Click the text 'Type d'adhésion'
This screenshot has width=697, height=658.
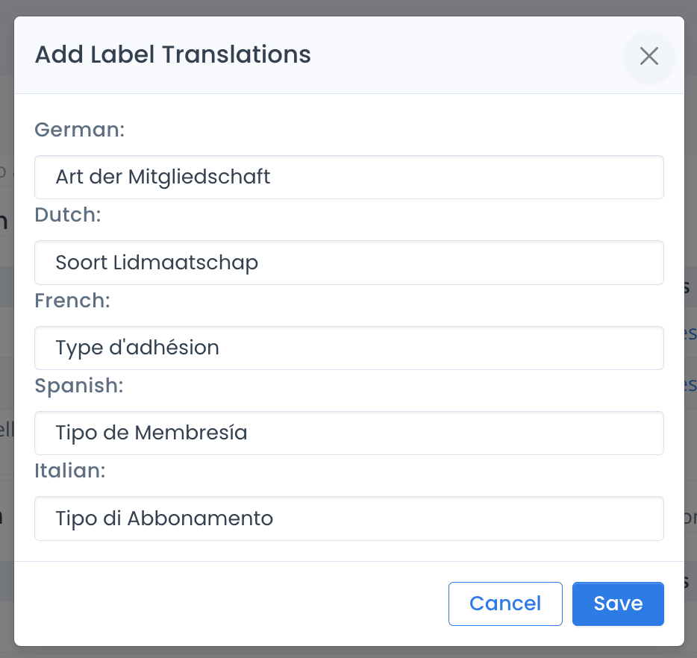[x=137, y=348]
